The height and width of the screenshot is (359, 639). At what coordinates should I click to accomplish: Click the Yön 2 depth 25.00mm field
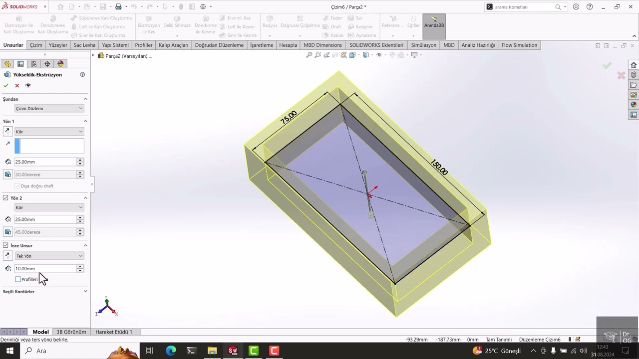point(45,219)
